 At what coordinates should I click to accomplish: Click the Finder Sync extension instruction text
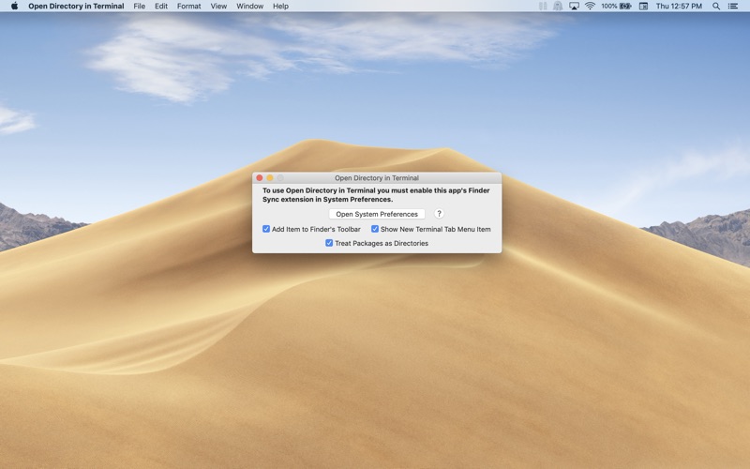376,195
